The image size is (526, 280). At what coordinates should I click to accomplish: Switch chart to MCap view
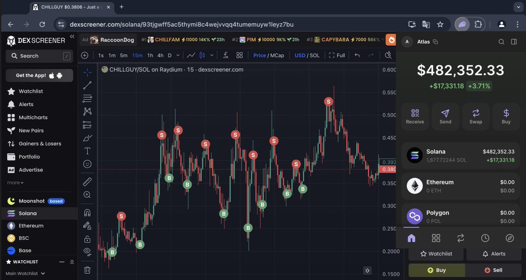[277, 55]
